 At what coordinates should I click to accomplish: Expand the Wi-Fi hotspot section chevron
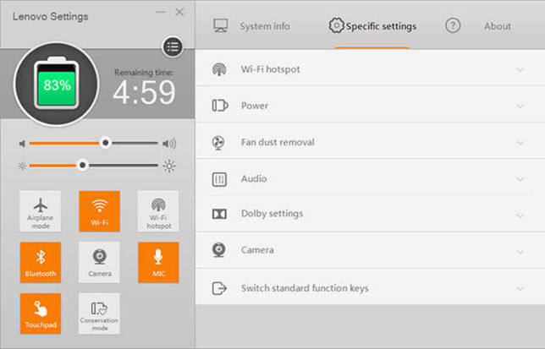click(x=520, y=70)
